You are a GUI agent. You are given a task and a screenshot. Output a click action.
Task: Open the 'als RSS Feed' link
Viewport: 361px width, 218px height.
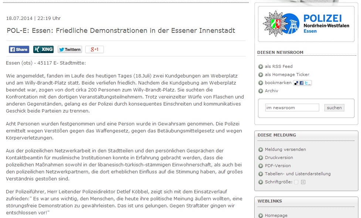[x=279, y=66]
